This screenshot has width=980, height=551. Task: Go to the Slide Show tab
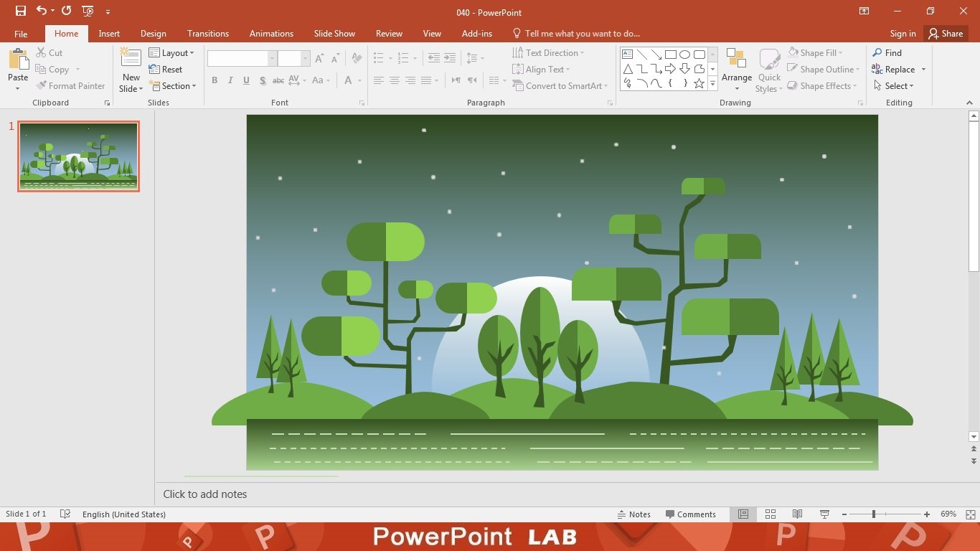tap(334, 34)
